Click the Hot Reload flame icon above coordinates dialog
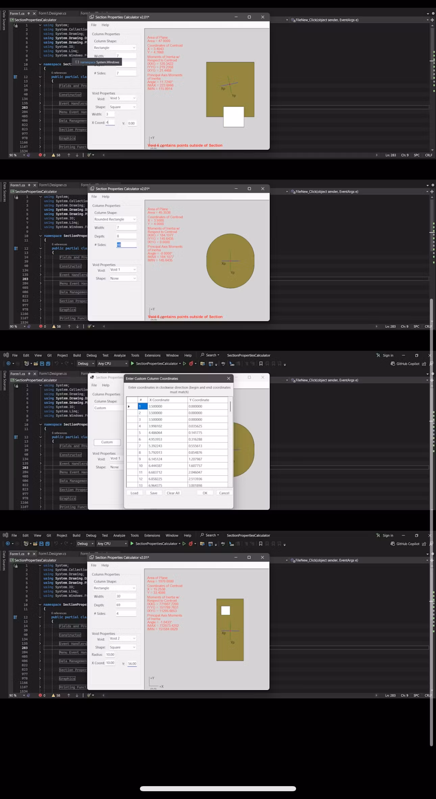The height and width of the screenshot is (799, 436). pos(191,364)
